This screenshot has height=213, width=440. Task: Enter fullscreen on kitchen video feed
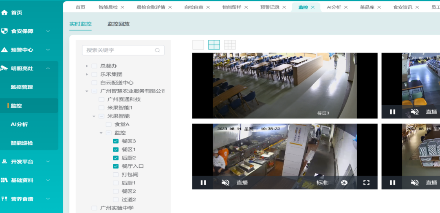coord(366,183)
